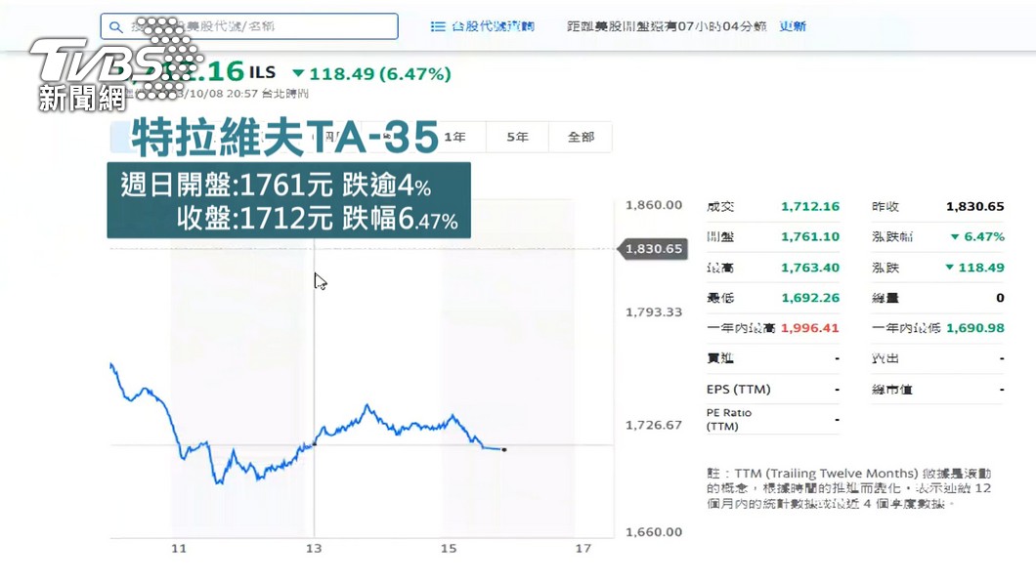
Task: Click the y-axis label 1,660.00
Action: tap(654, 532)
